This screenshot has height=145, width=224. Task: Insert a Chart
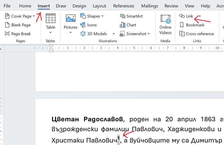128,25
